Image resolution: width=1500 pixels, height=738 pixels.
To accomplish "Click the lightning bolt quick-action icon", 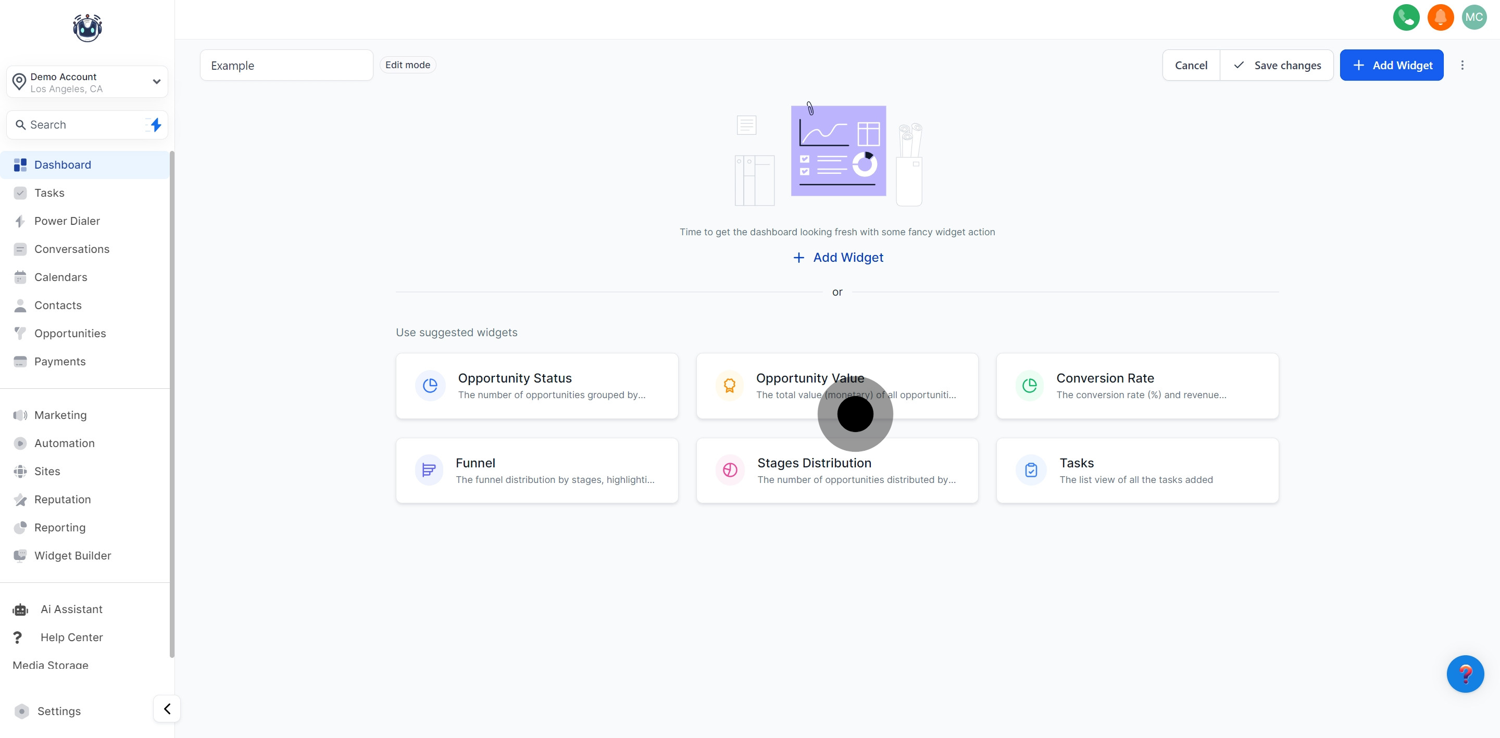I will tap(155, 124).
